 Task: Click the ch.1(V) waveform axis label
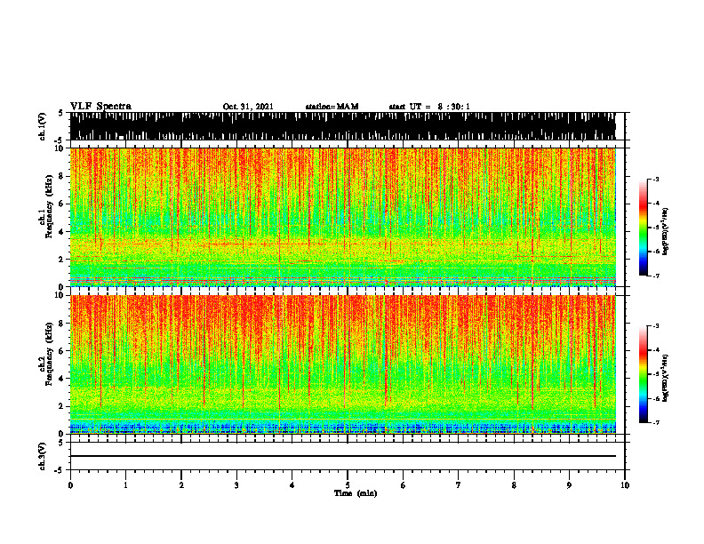point(42,126)
